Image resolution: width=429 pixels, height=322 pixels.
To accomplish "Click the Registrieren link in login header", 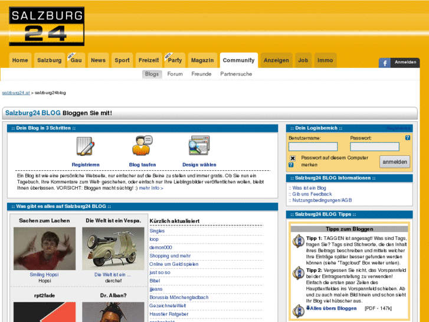I will (x=398, y=128).
